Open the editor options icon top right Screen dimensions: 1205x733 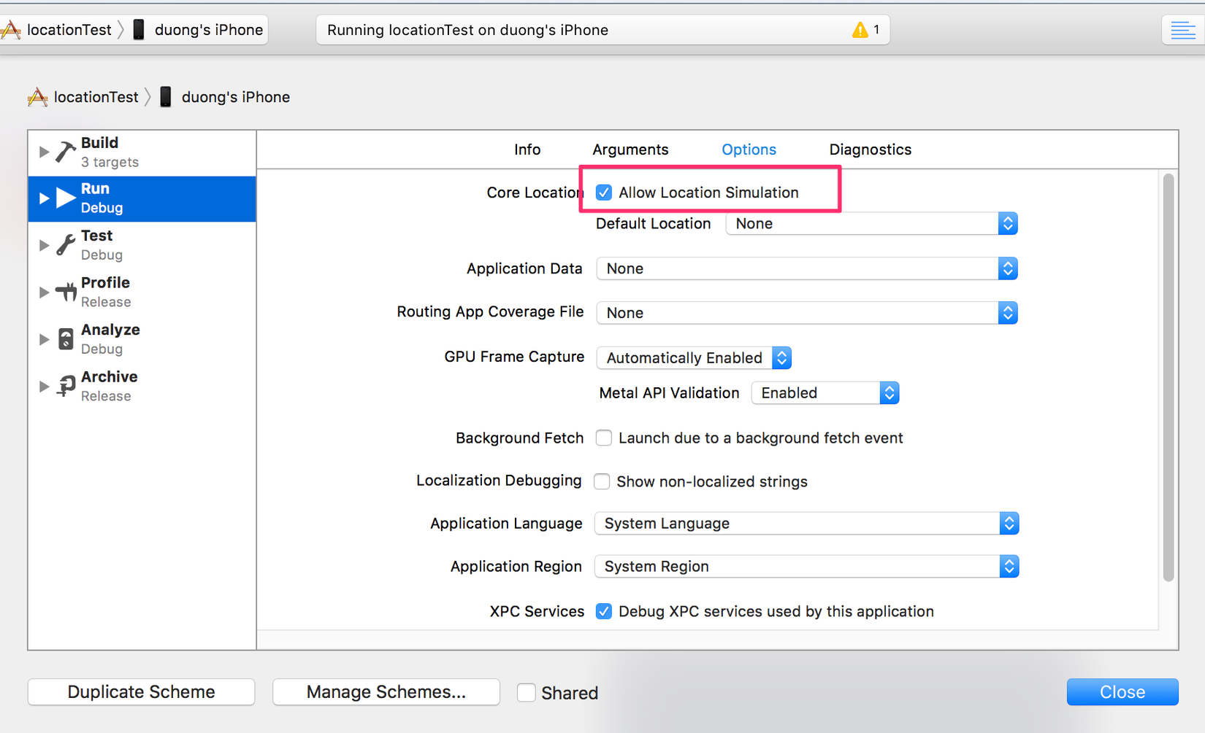click(x=1181, y=30)
